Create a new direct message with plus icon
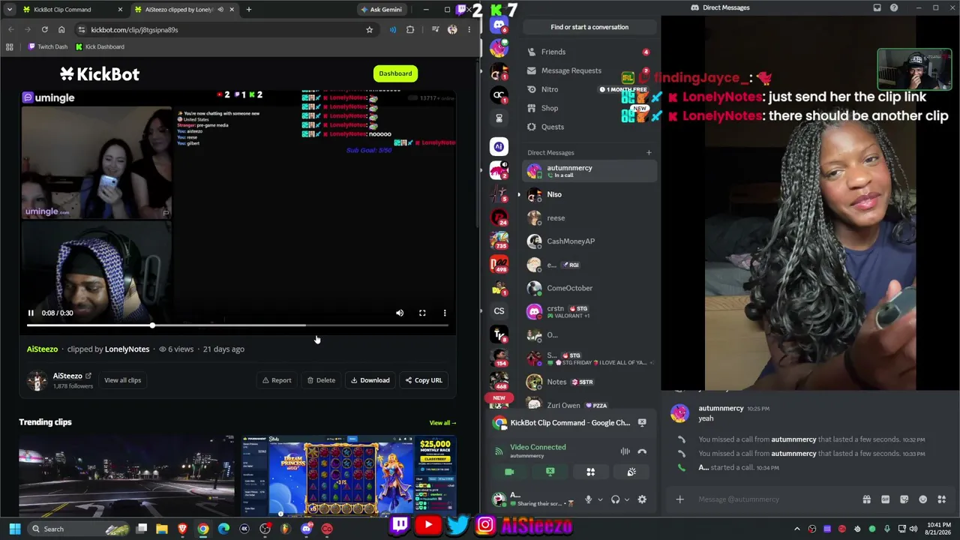 (649, 153)
